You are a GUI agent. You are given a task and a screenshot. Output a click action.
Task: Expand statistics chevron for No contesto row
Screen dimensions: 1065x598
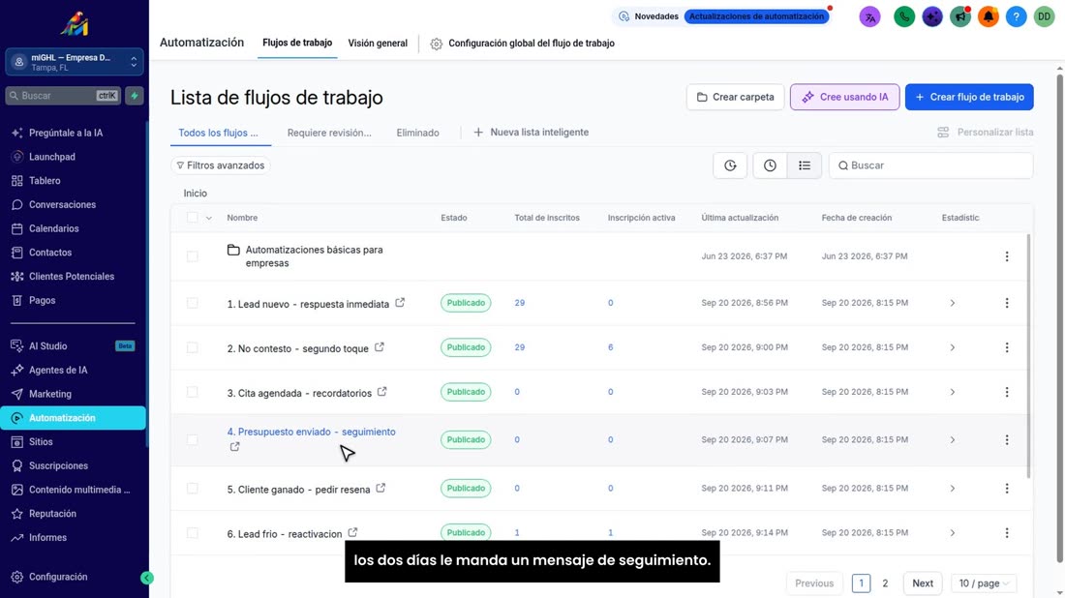953,347
